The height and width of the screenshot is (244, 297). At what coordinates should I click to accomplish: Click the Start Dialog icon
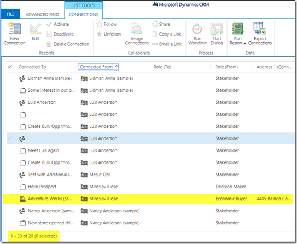coord(217,29)
